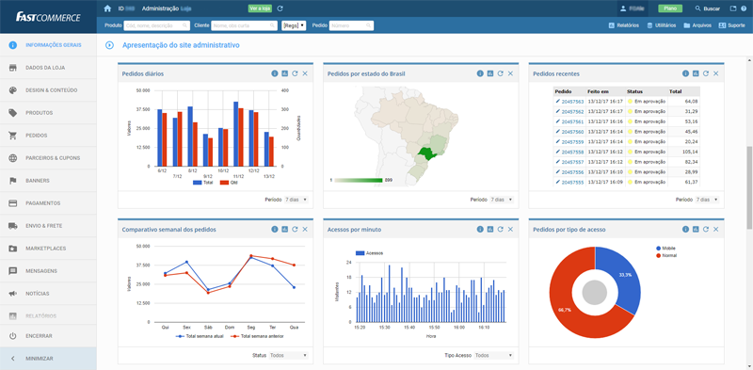Open Pedidos in sidebar

(x=48, y=136)
